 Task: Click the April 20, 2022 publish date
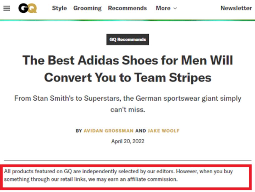(x=128, y=141)
